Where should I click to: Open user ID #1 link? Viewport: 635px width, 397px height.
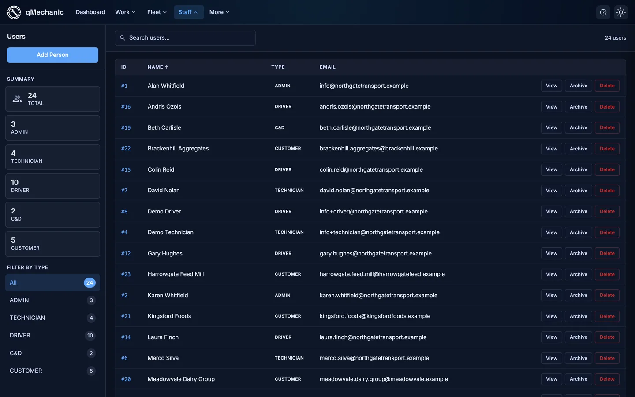124,86
